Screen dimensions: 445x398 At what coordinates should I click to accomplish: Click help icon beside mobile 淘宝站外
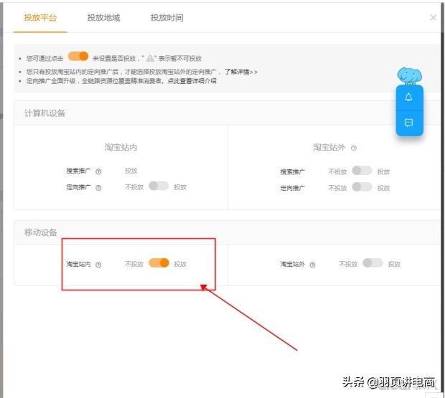(312, 265)
